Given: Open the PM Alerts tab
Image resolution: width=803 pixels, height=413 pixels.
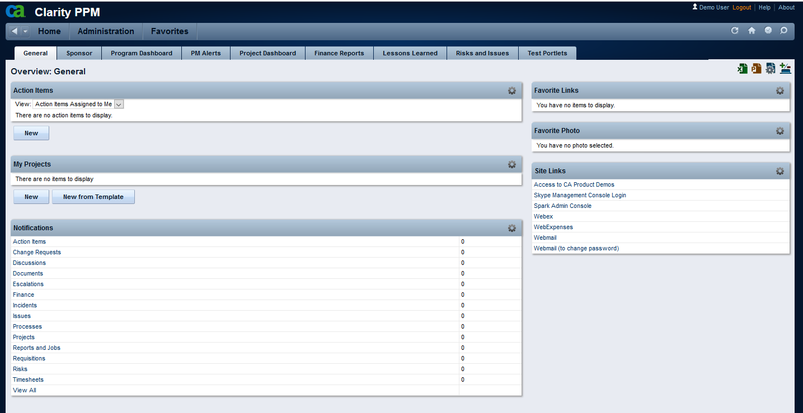Looking at the screenshot, I should point(206,53).
